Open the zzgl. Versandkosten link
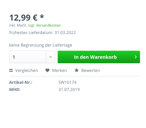Screen dimensions: 146x128 click(x=44, y=25)
